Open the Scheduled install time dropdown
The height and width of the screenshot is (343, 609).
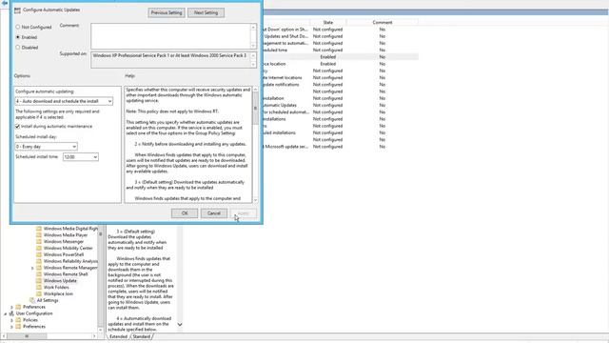(x=80, y=157)
